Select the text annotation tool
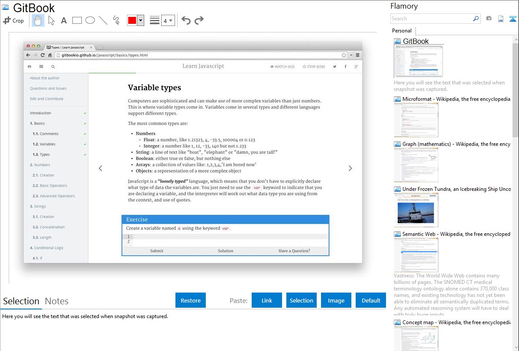The image size is (519, 351). point(64,20)
